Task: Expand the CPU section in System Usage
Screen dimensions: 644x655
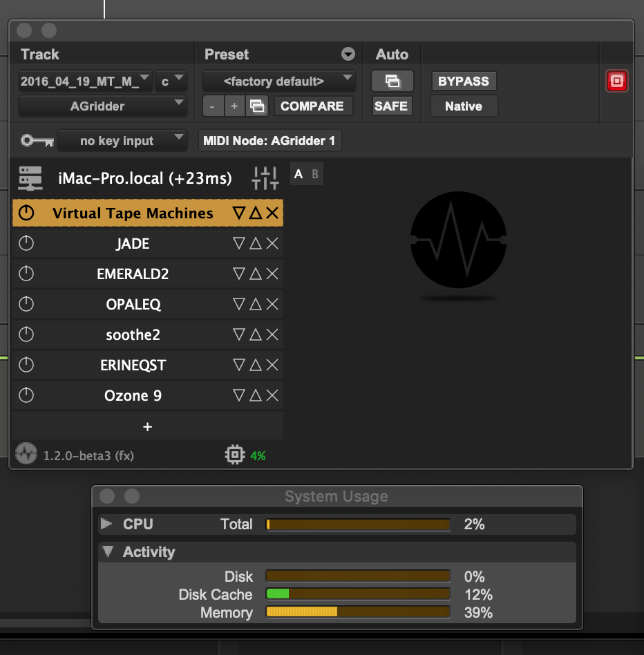Action: click(x=107, y=524)
